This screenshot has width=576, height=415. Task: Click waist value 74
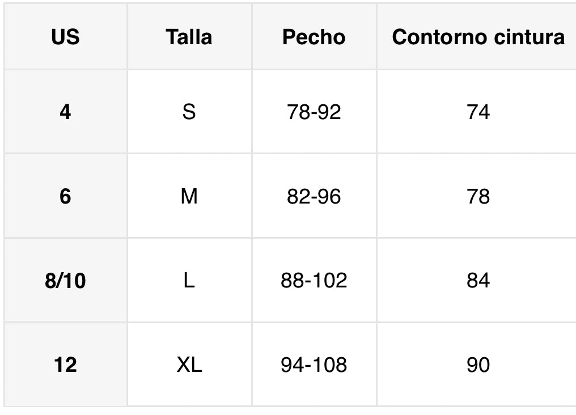point(478,112)
